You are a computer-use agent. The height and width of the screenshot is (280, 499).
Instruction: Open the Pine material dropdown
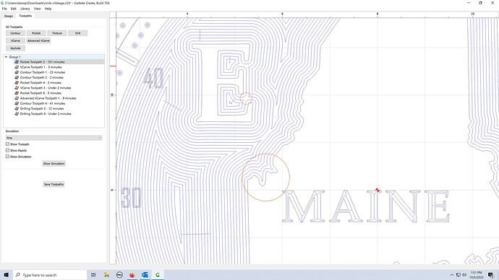54,138
